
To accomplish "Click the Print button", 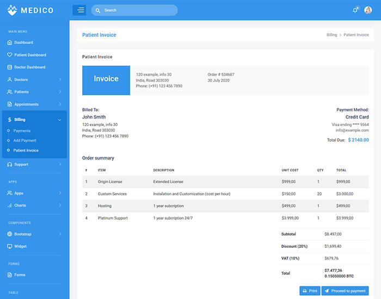I will [x=310, y=291].
